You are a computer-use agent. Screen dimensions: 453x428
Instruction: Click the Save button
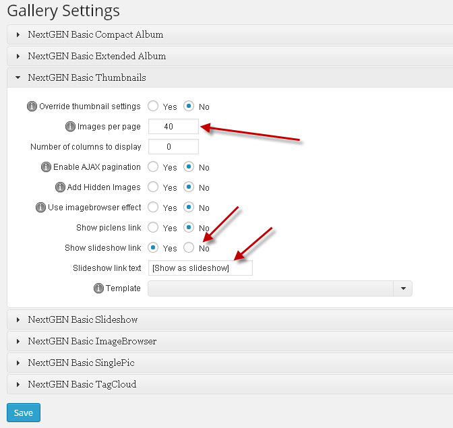pos(24,412)
